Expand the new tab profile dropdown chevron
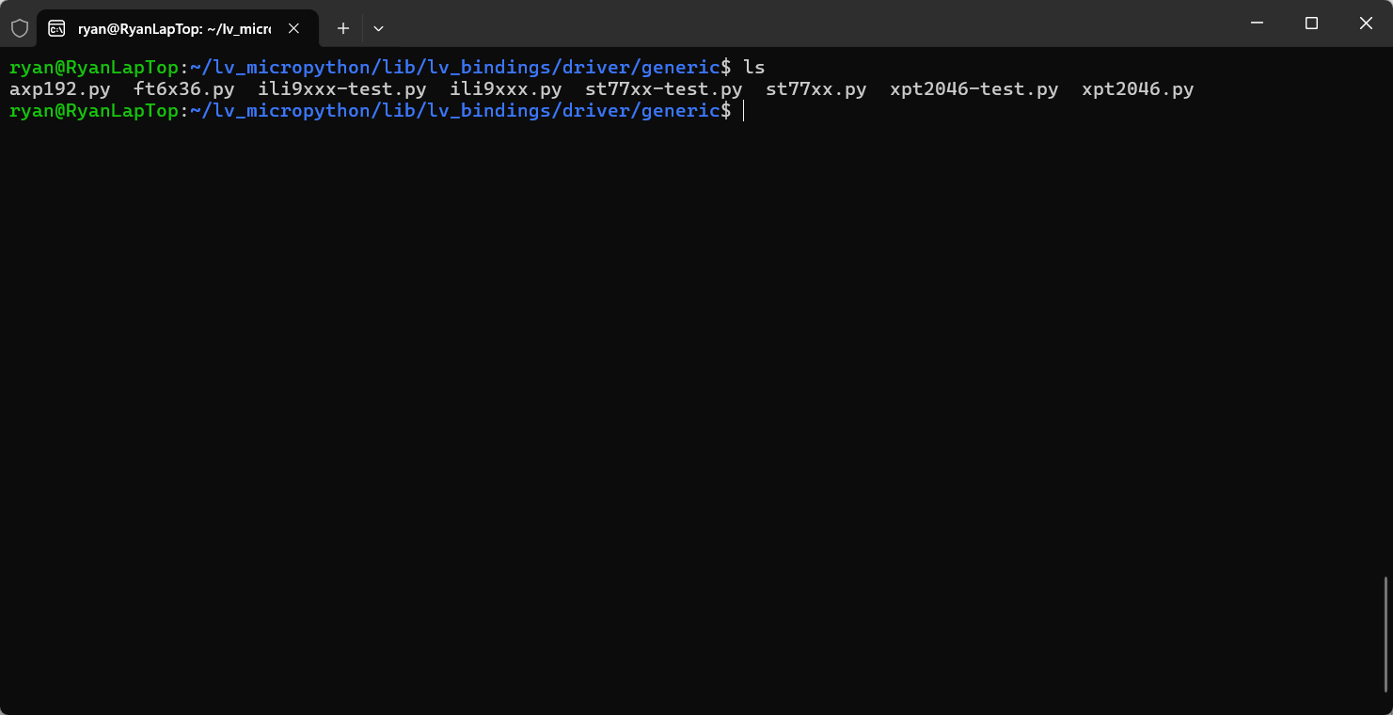 [x=378, y=28]
